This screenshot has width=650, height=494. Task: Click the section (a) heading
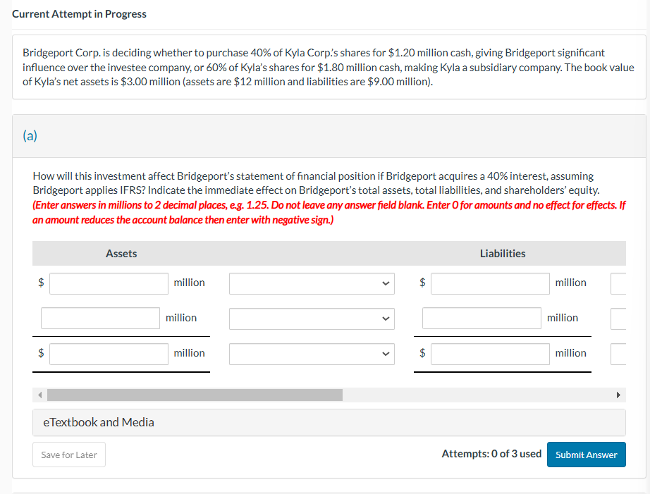coord(30,135)
